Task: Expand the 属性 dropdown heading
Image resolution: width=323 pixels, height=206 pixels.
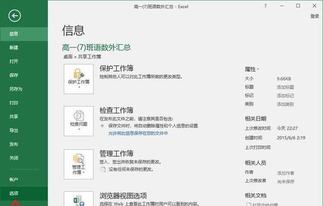Action: 252,69
